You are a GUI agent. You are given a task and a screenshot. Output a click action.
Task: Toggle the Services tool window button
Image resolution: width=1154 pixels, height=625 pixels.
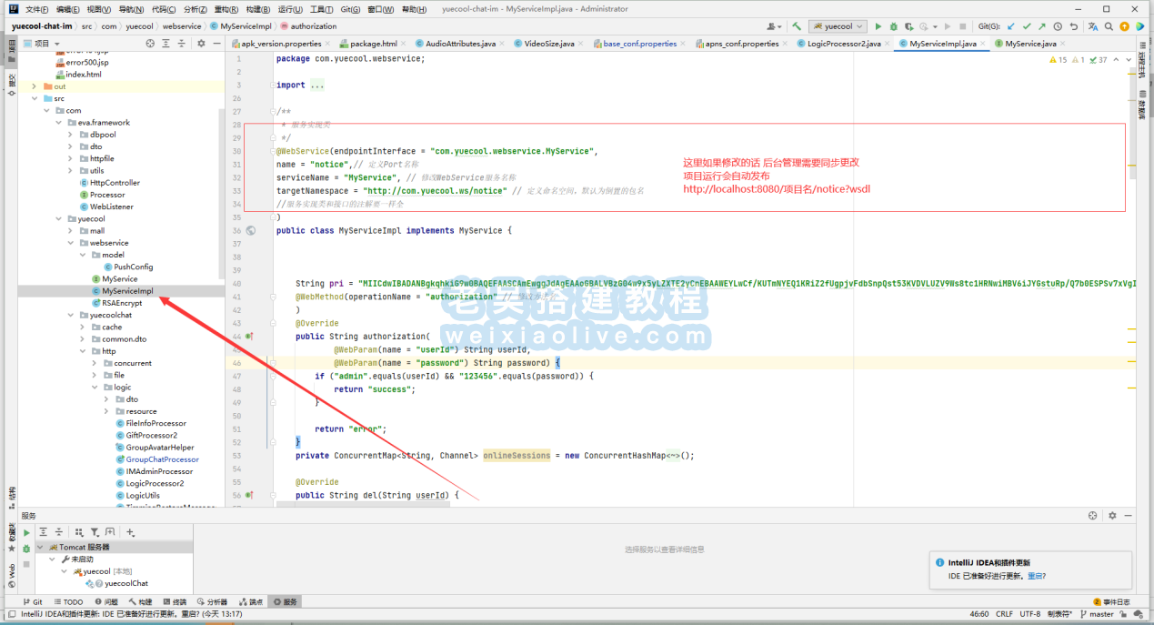[285, 602]
